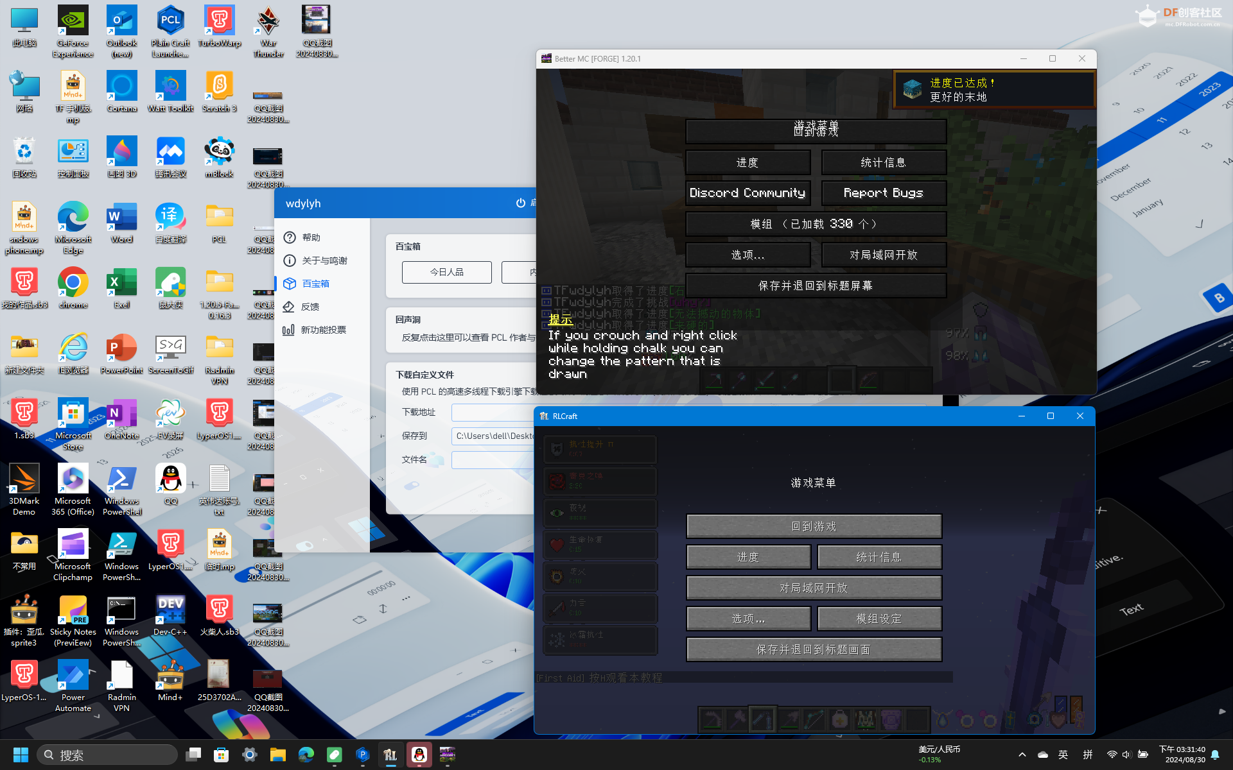Open the 英伟达账号.txt file icon
The image size is (1233, 770).
pos(219,490)
